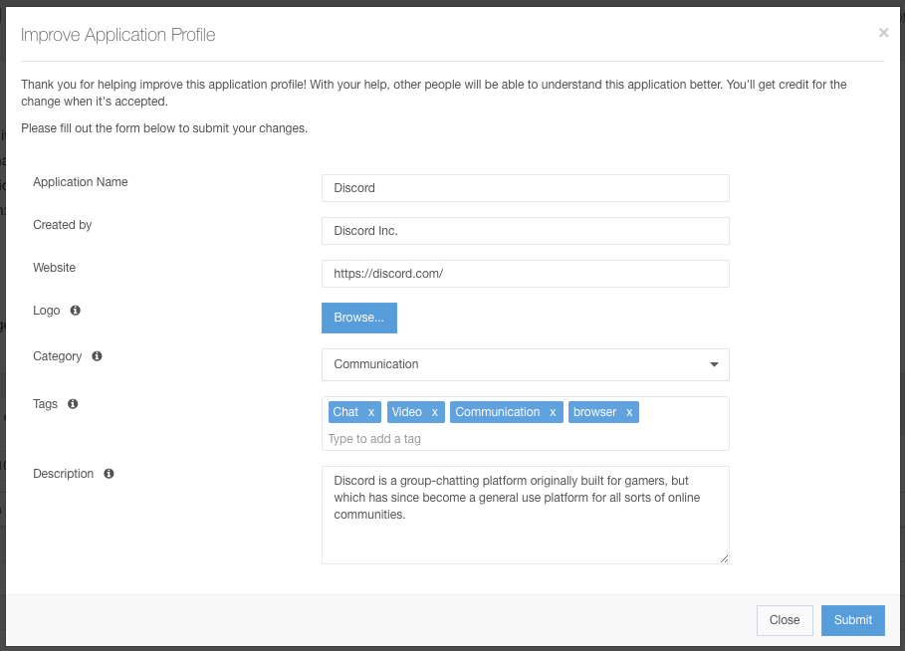The image size is (905, 651).
Task: Click the info icon next to Description
Action: (x=109, y=474)
